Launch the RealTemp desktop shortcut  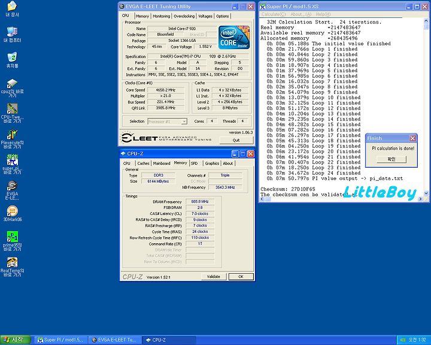point(12,267)
